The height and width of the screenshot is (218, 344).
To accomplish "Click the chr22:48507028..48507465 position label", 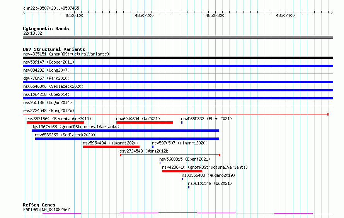I will (x=51, y=8).
